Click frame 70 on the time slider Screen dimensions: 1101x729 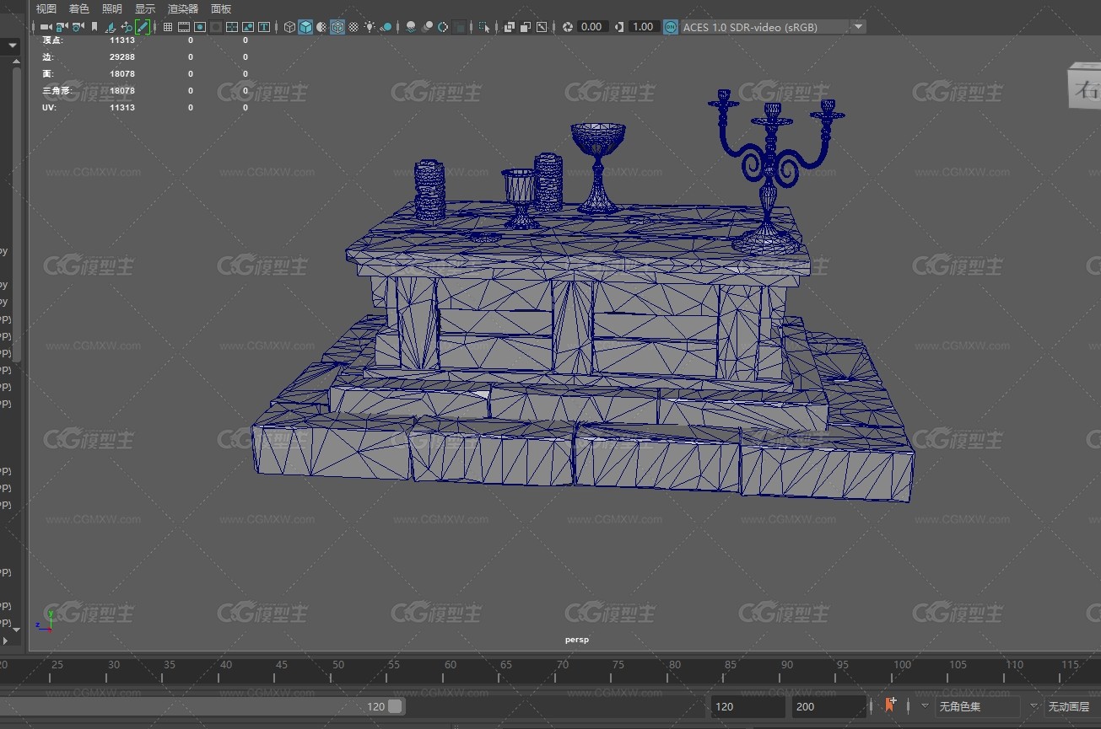[x=562, y=665]
